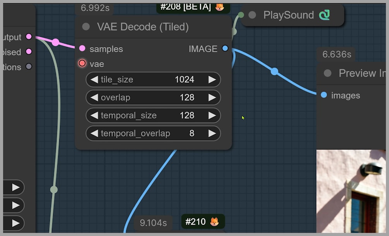This screenshot has width=389, height=236.
Task: Decrease tile_size with left arrow
Action: (94, 80)
